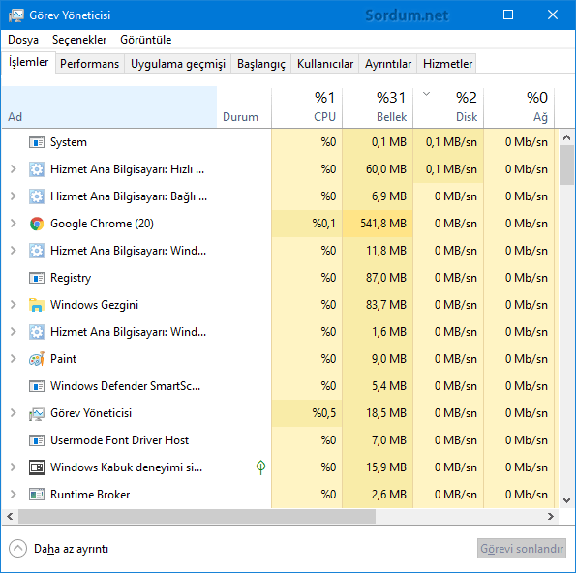This screenshot has width=576, height=573.
Task: Click the Paint palette icon
Action: tap(37, 359)
